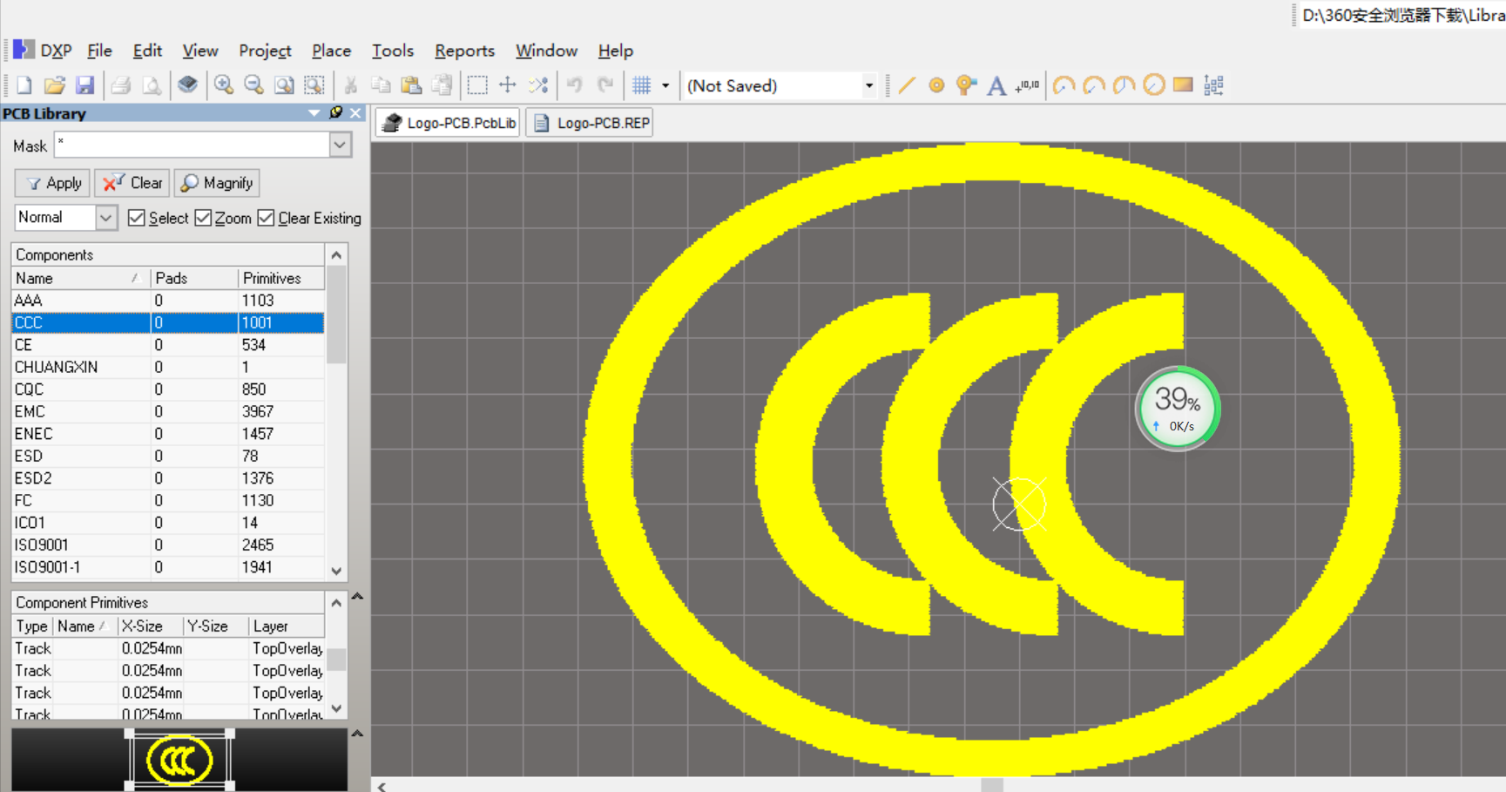This screenshot has height=792, width=1506.
Task: Open the File menu
Action: [99, 51]
